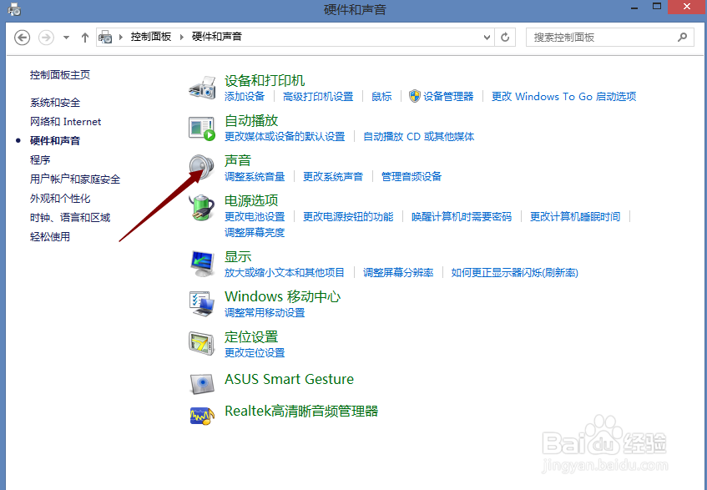The width and height of the screenshot is (707, 490).
Task: Click the back navigation arrow
Action: pos(23,37)
